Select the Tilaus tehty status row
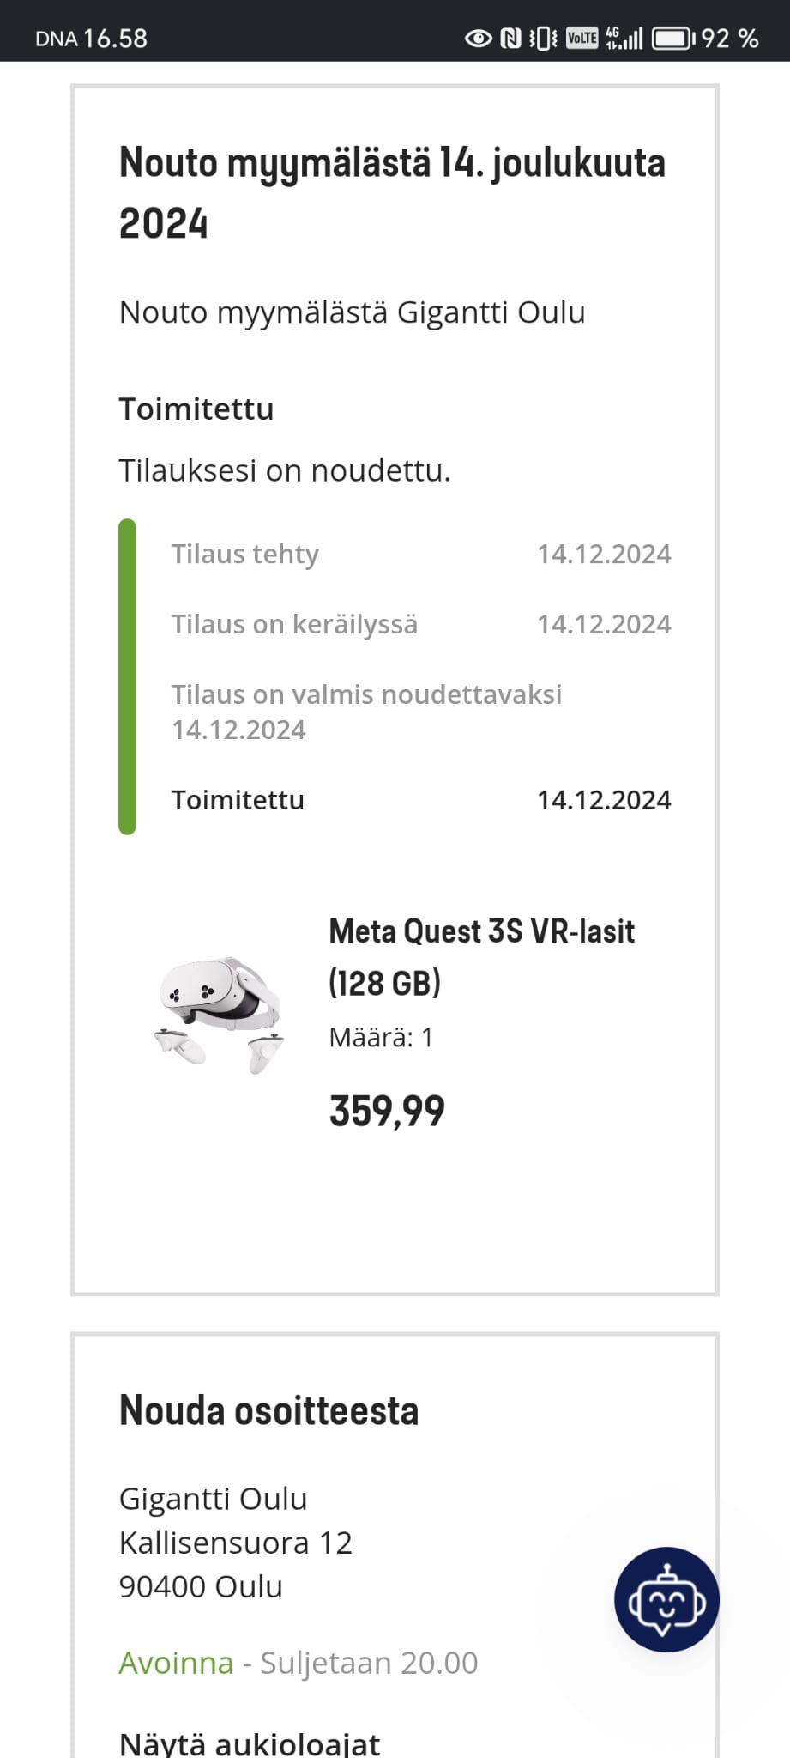This screenshot has height=1758, width=790. 421,555
